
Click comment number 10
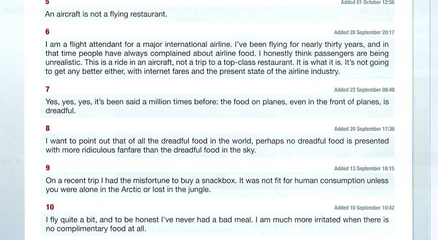pyautogui.click(x=49, y=207)
